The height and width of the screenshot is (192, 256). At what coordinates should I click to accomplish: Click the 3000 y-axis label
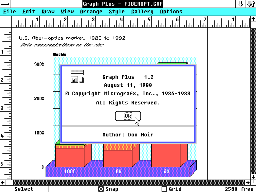click(x=39, y=64)
